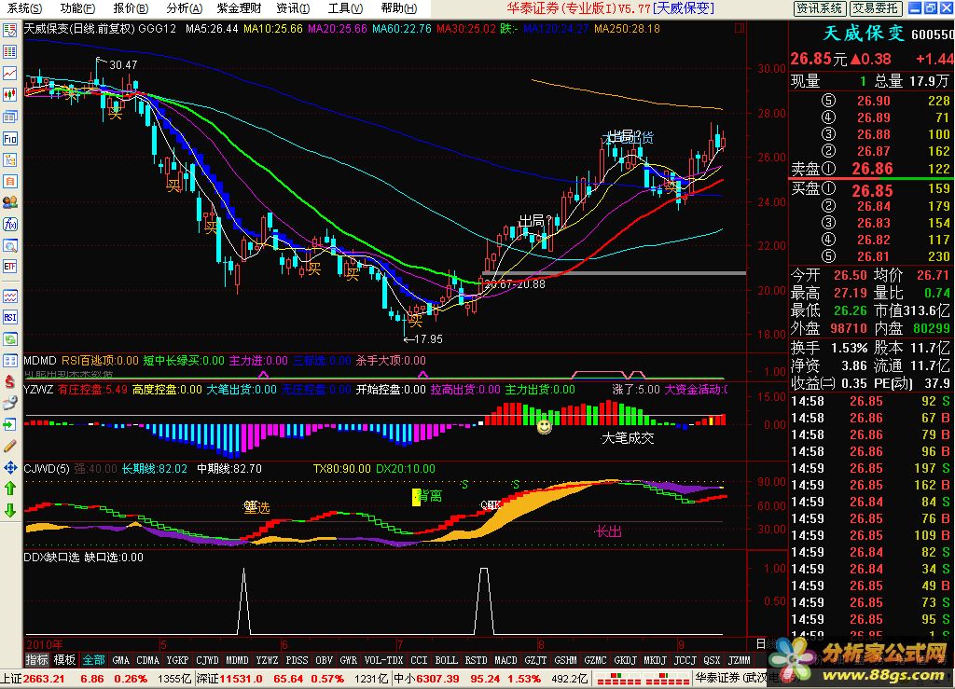Select the CCI indicator tab
955x689 pixels.
(x=419, y=660)
